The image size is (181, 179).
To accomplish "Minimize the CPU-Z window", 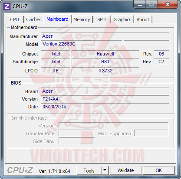I will [140, 5].
